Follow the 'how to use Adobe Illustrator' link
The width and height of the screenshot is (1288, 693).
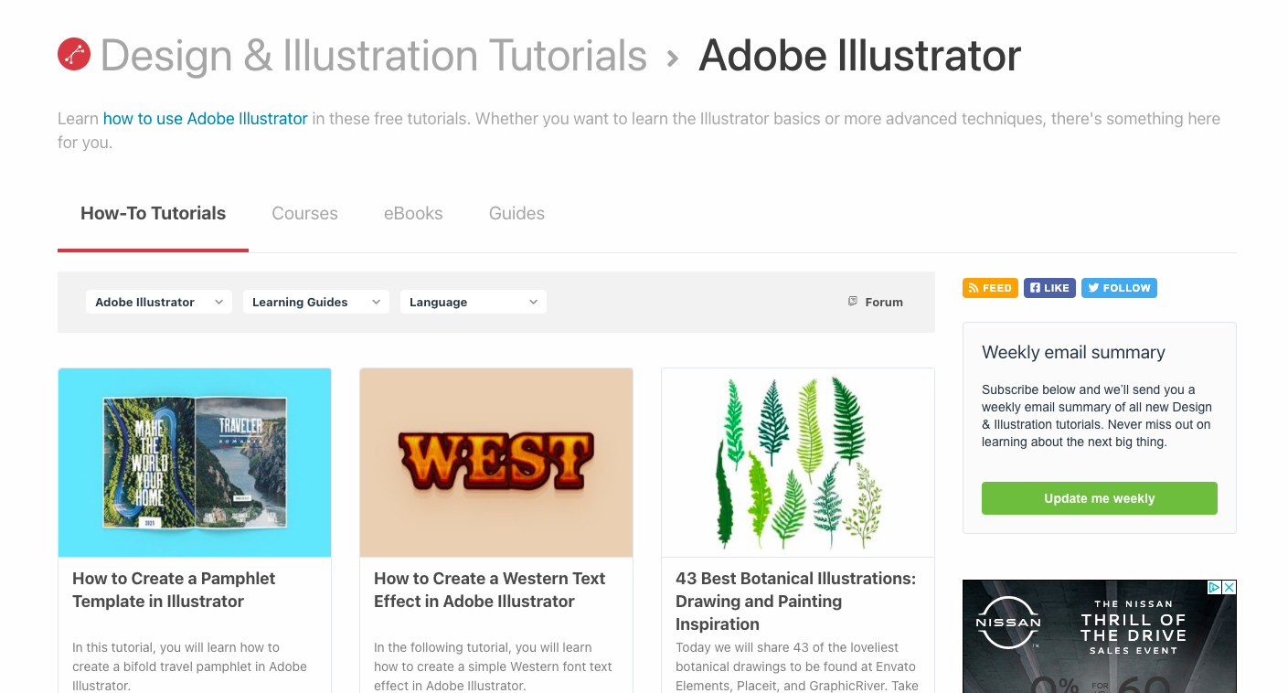[205, 119]
